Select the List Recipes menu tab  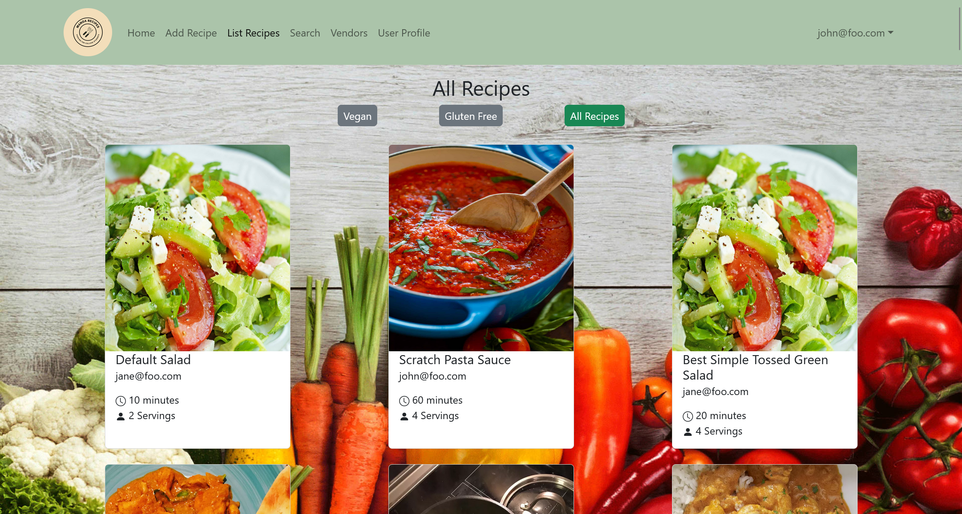pos(253,33)
